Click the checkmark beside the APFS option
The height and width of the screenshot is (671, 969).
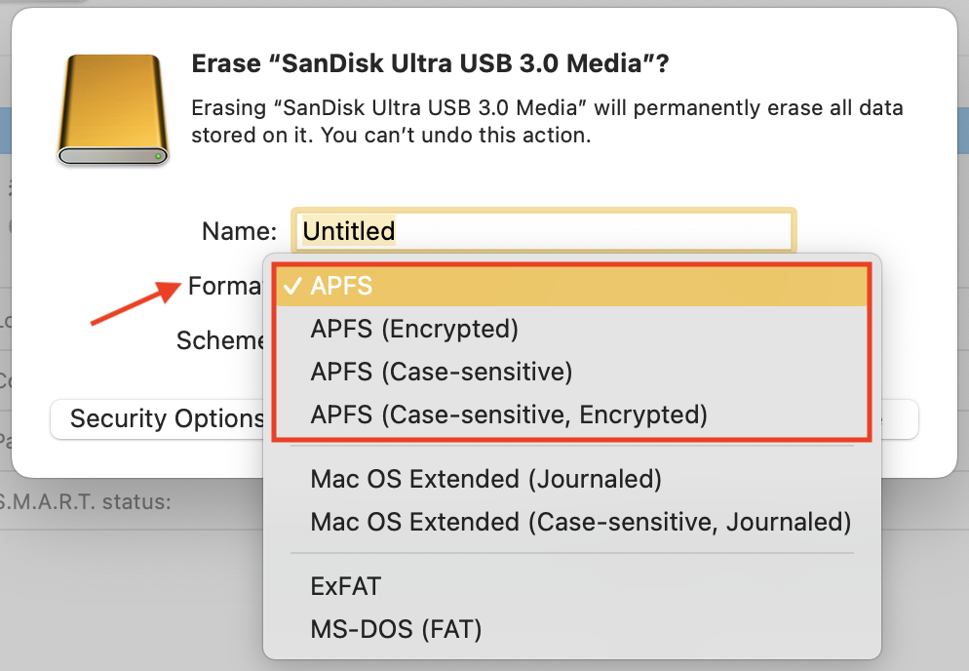click(291, 287)
